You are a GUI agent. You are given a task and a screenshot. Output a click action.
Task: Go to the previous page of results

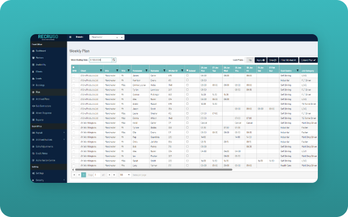(x=79, y=175)
